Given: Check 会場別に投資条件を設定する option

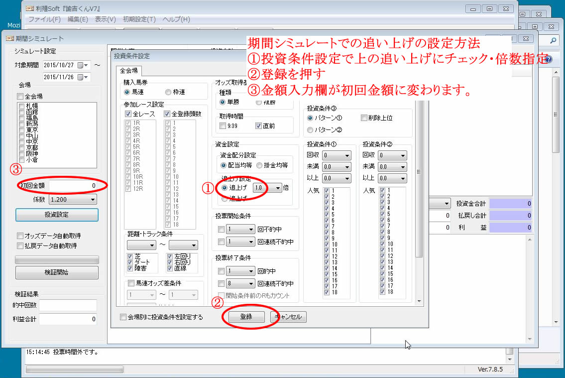Looking at the screenshot, I should (x=123, y=317).
